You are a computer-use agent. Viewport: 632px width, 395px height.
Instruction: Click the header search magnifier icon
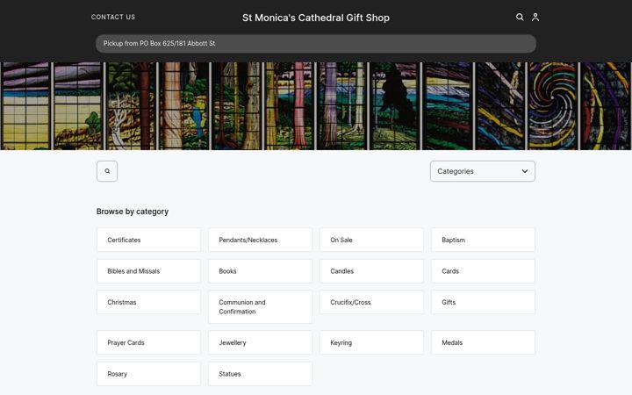pos(520,17)
